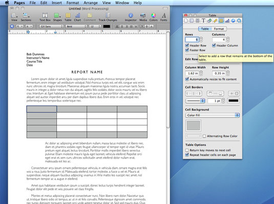
Task: Open the character style dropdown
Action: (x=29, y=27)
